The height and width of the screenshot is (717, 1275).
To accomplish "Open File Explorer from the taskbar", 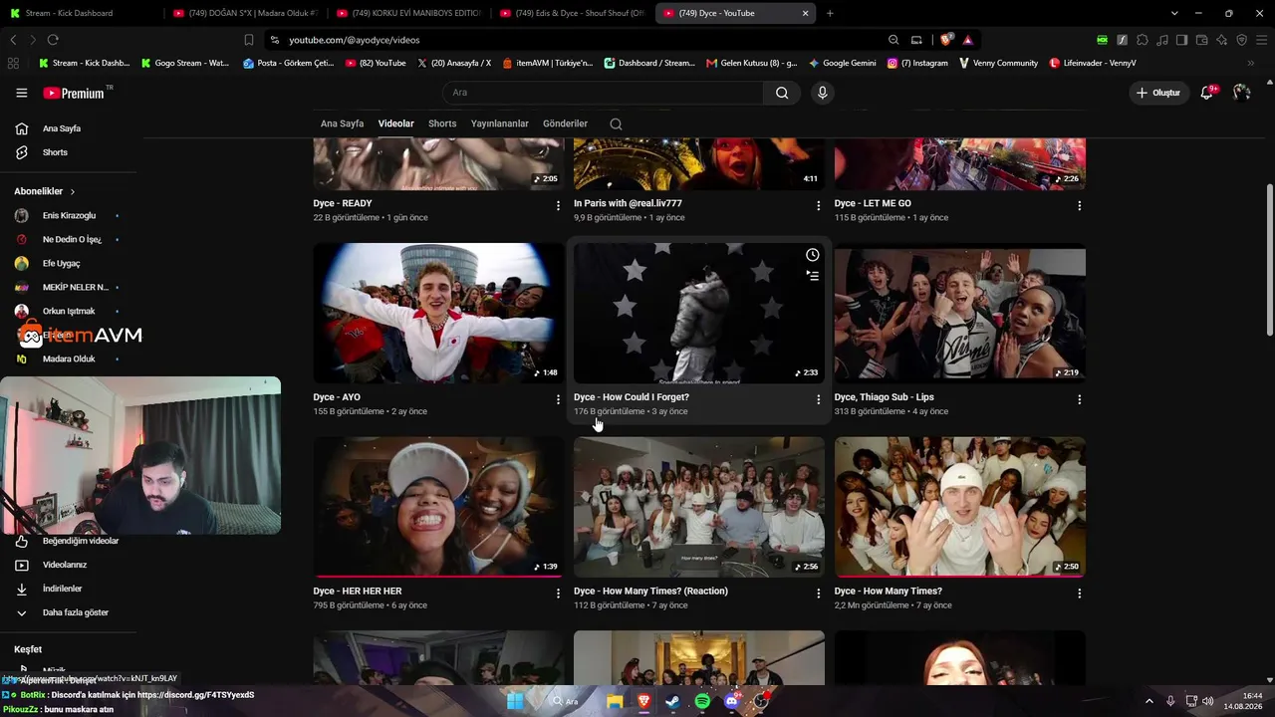I will tap(615, 701).
